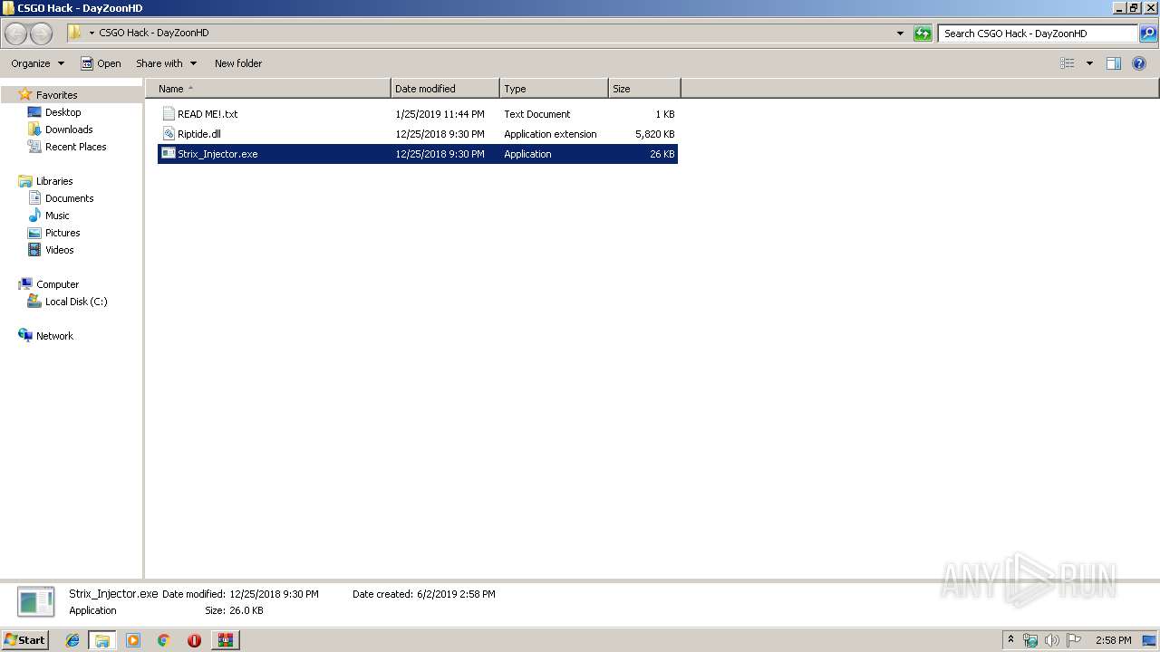Click the search box for this folder
Viewport: 1160px width, 652px height.
pyautogui.click(x=1038, y=34)
